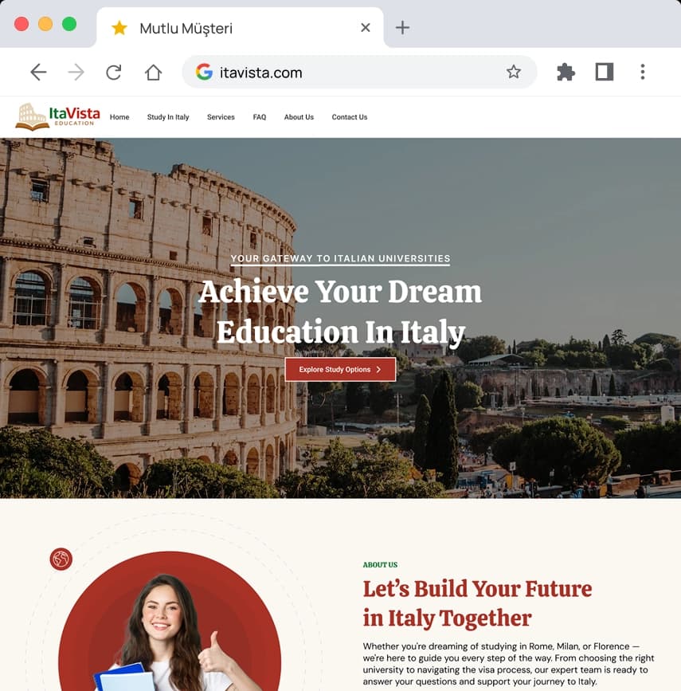Bookmark page with star icon in address bar
Screen dimensions: 681x691
point(514,72)
